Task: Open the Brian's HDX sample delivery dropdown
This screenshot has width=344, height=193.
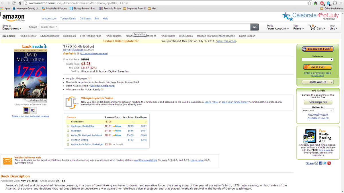Action: [318, 110]
